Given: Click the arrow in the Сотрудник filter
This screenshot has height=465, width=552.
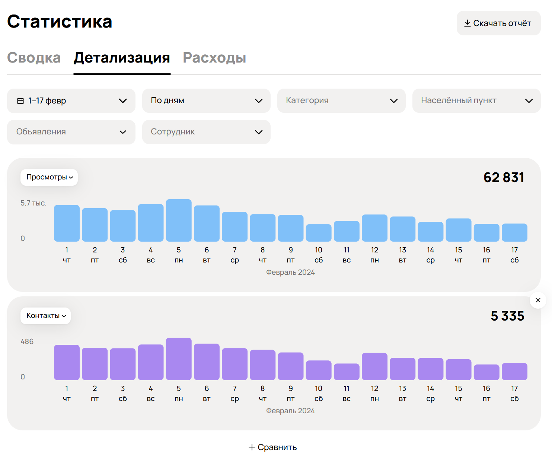Looking at the screenshot, I should (258, 132).
